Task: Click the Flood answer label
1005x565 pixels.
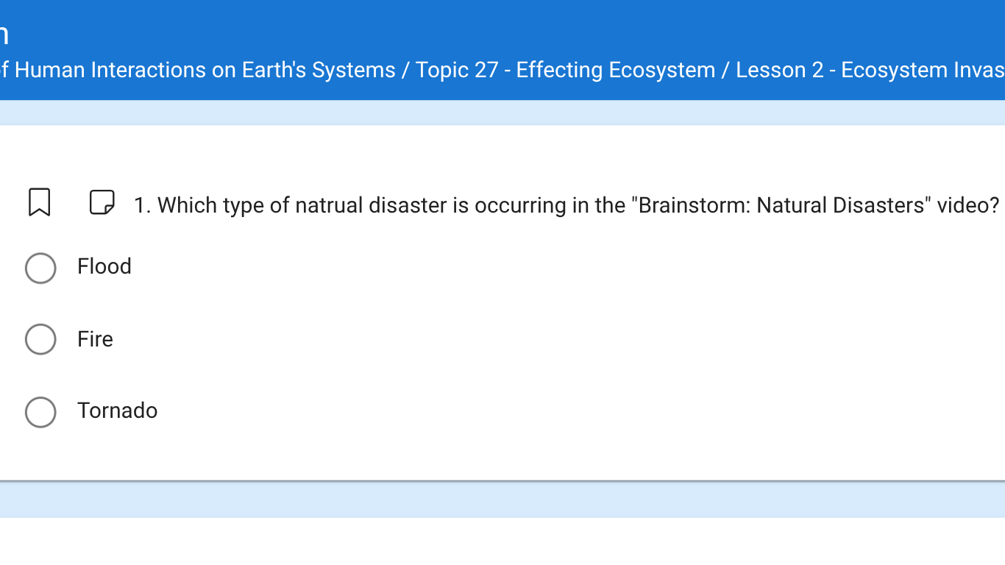Action: tap(104, 266)
